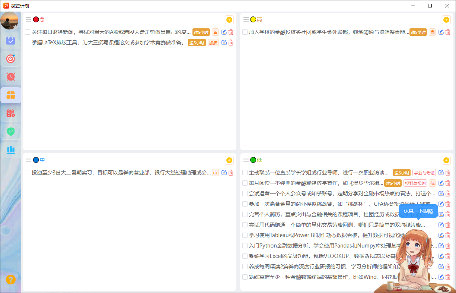456x293 pixels.
Task: Click the green 低 priority color dot
Action: pyautogui.click(x=253, y=160)
